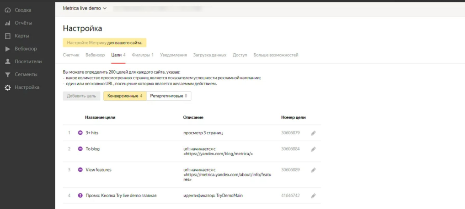Click pencil icon for View features goal
The height and width of the screenshot is (209, 465).
coord(314,170)
